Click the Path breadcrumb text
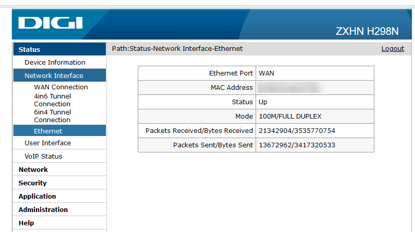This screenshot has height=232, width=415. pyautogui.click(x=177, y=49)
